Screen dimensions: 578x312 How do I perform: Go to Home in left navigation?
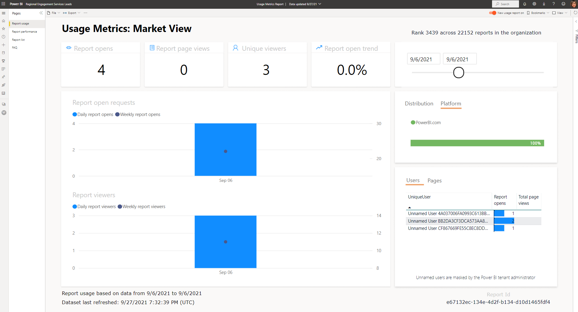click(x=4, y=21)
